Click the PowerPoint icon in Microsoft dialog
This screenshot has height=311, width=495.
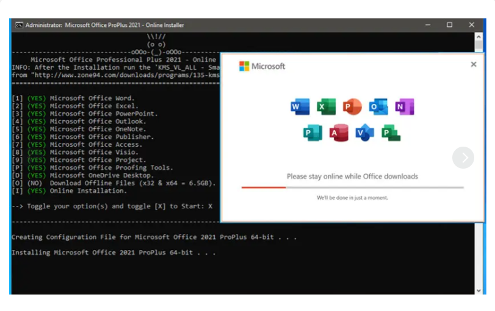[352, 106]
